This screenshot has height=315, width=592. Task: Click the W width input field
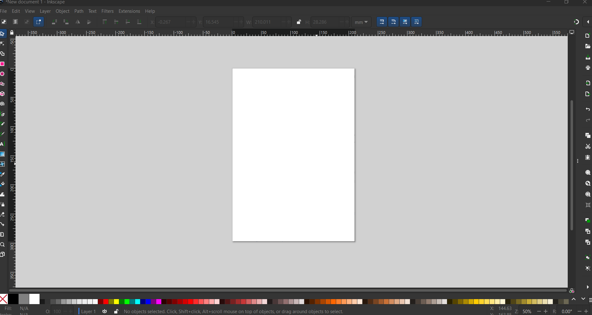click(266, 22)
